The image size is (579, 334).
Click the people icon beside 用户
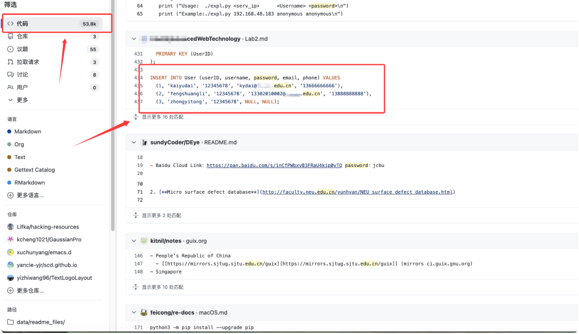(10, 87)
